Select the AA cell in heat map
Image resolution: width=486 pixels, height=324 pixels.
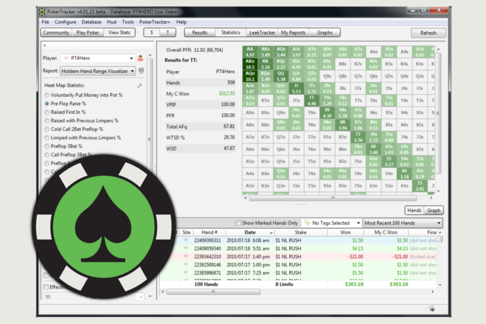[x=250, y=52]
